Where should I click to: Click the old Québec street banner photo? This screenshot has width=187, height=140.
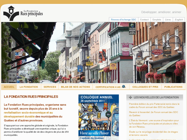pos(93,53)
